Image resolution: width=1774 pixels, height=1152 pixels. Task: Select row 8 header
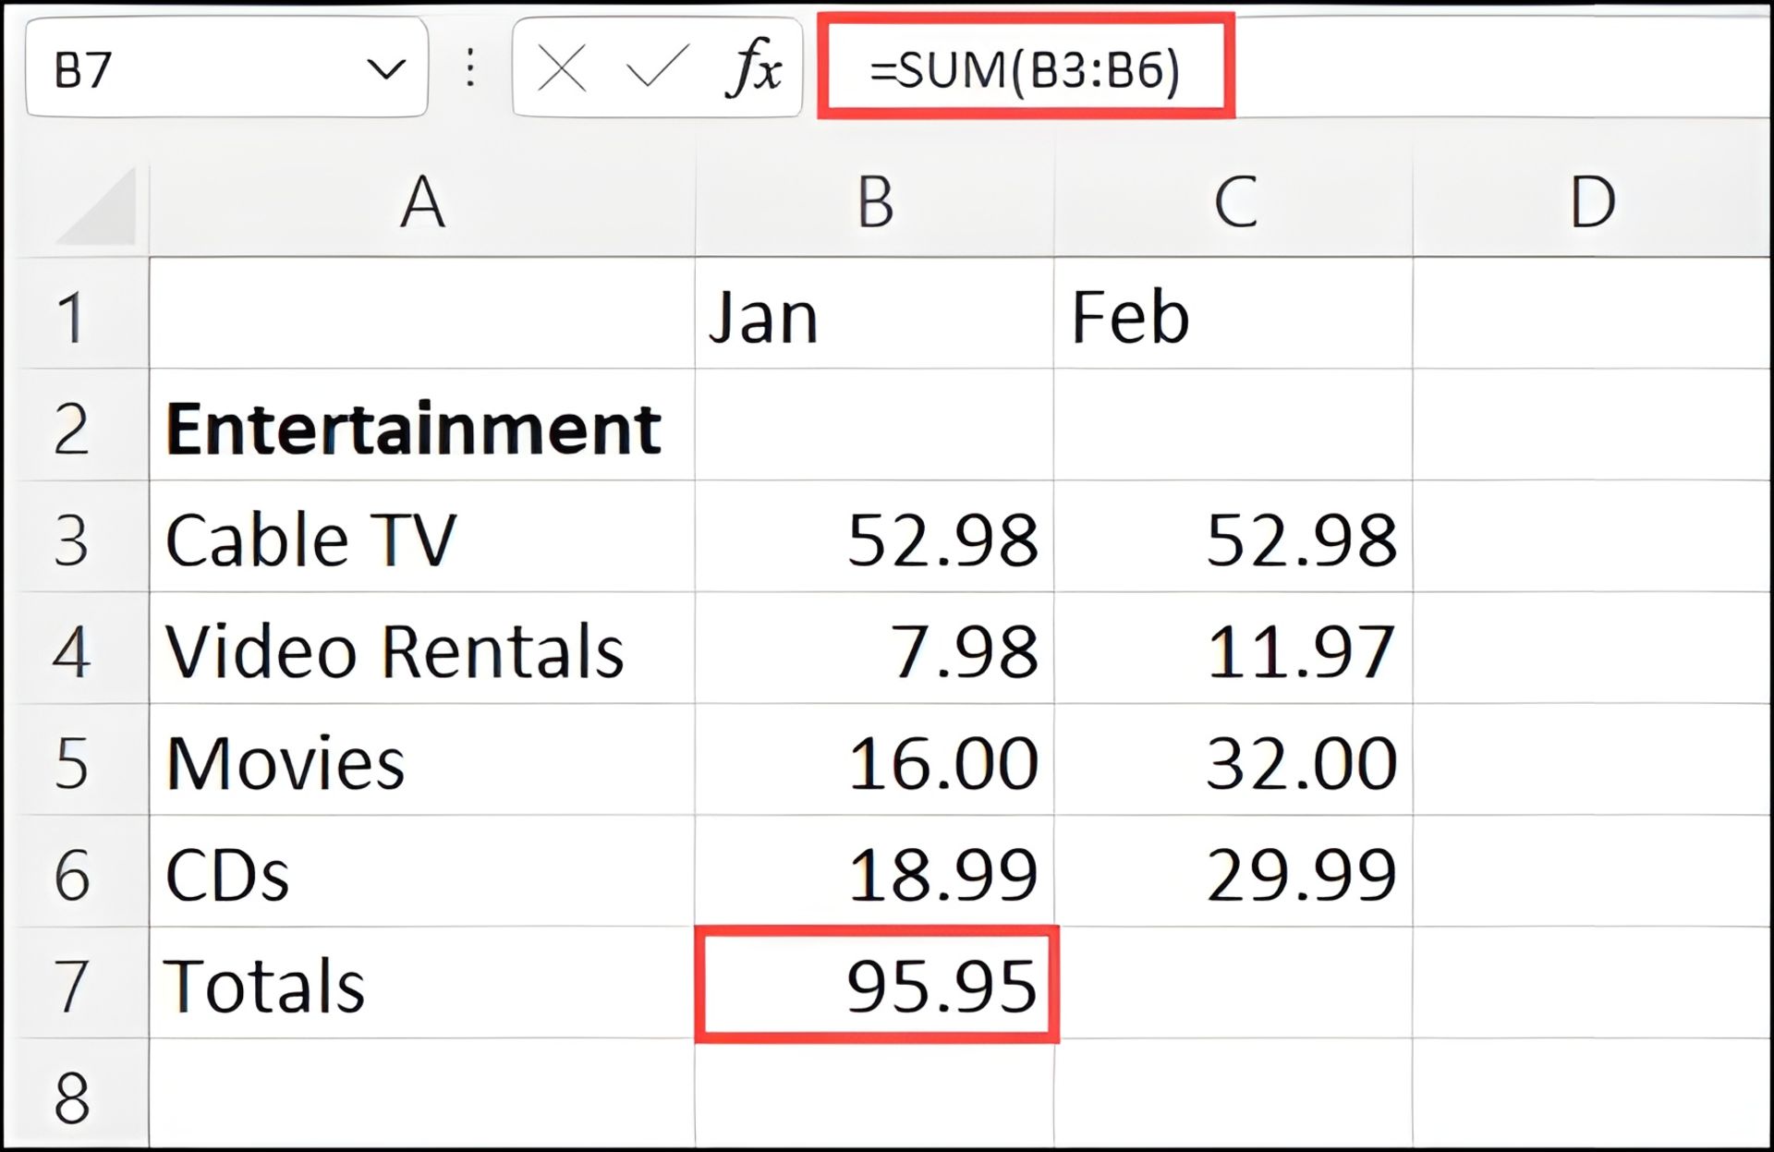75,1093
